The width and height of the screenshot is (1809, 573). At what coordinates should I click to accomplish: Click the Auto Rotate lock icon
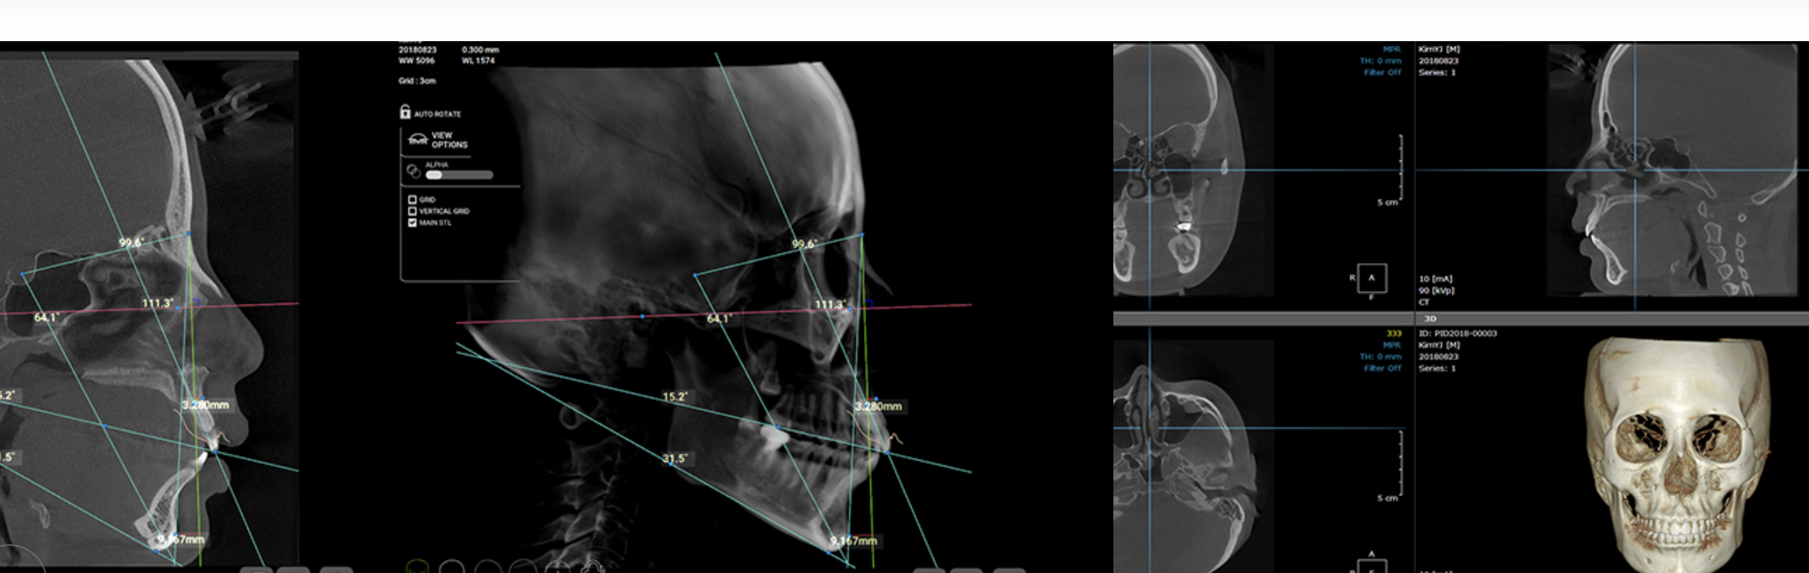tap(405, 113)
